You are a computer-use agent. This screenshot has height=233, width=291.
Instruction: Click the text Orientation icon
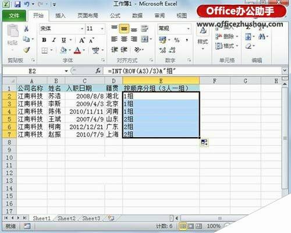[x=137, y=50]
